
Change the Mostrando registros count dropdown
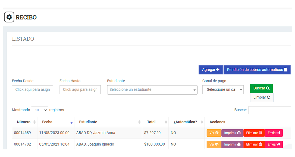pos(39,110)
